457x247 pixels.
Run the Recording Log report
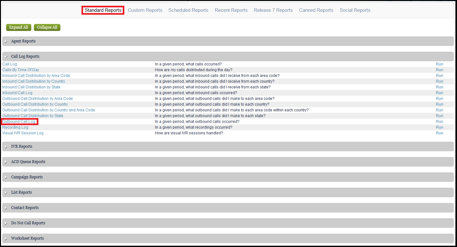coord(439,127)
